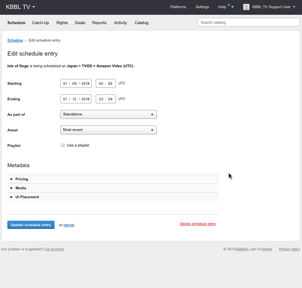
Task: Open the Arkena footer link
Action: (x=266, y=249)
